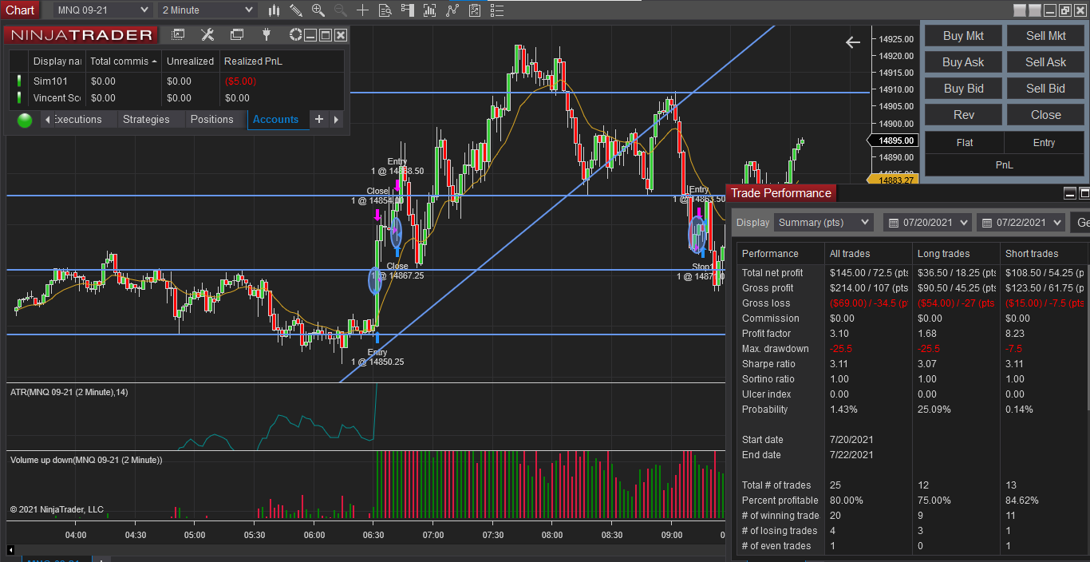Click the horizontal scrollbar left arrow
1090x562 pixels.
point(10,550)
